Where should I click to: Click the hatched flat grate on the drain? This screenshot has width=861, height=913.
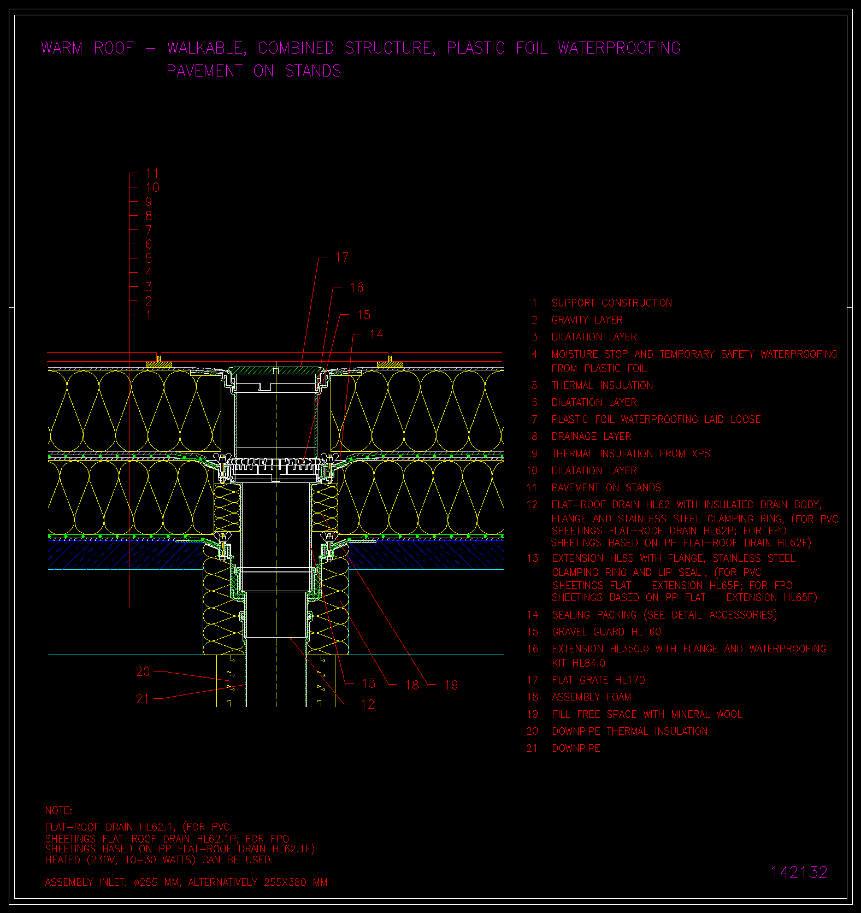pos(276,370)
